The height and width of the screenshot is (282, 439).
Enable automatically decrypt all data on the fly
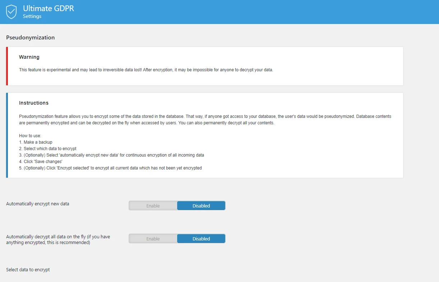(x=153, y=238)
